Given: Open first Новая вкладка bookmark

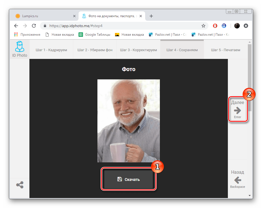Looking at the screenshot, I should coord(60,35).
